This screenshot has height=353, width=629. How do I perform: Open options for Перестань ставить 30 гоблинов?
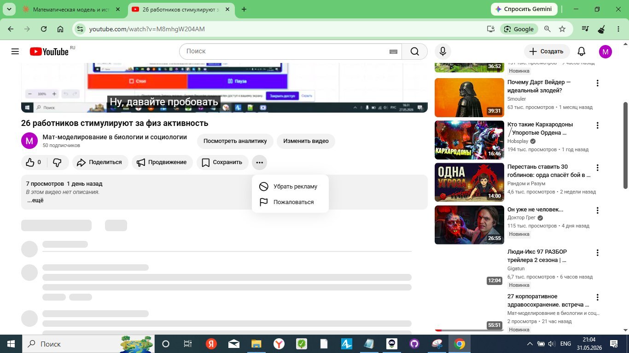coord(597,168)
